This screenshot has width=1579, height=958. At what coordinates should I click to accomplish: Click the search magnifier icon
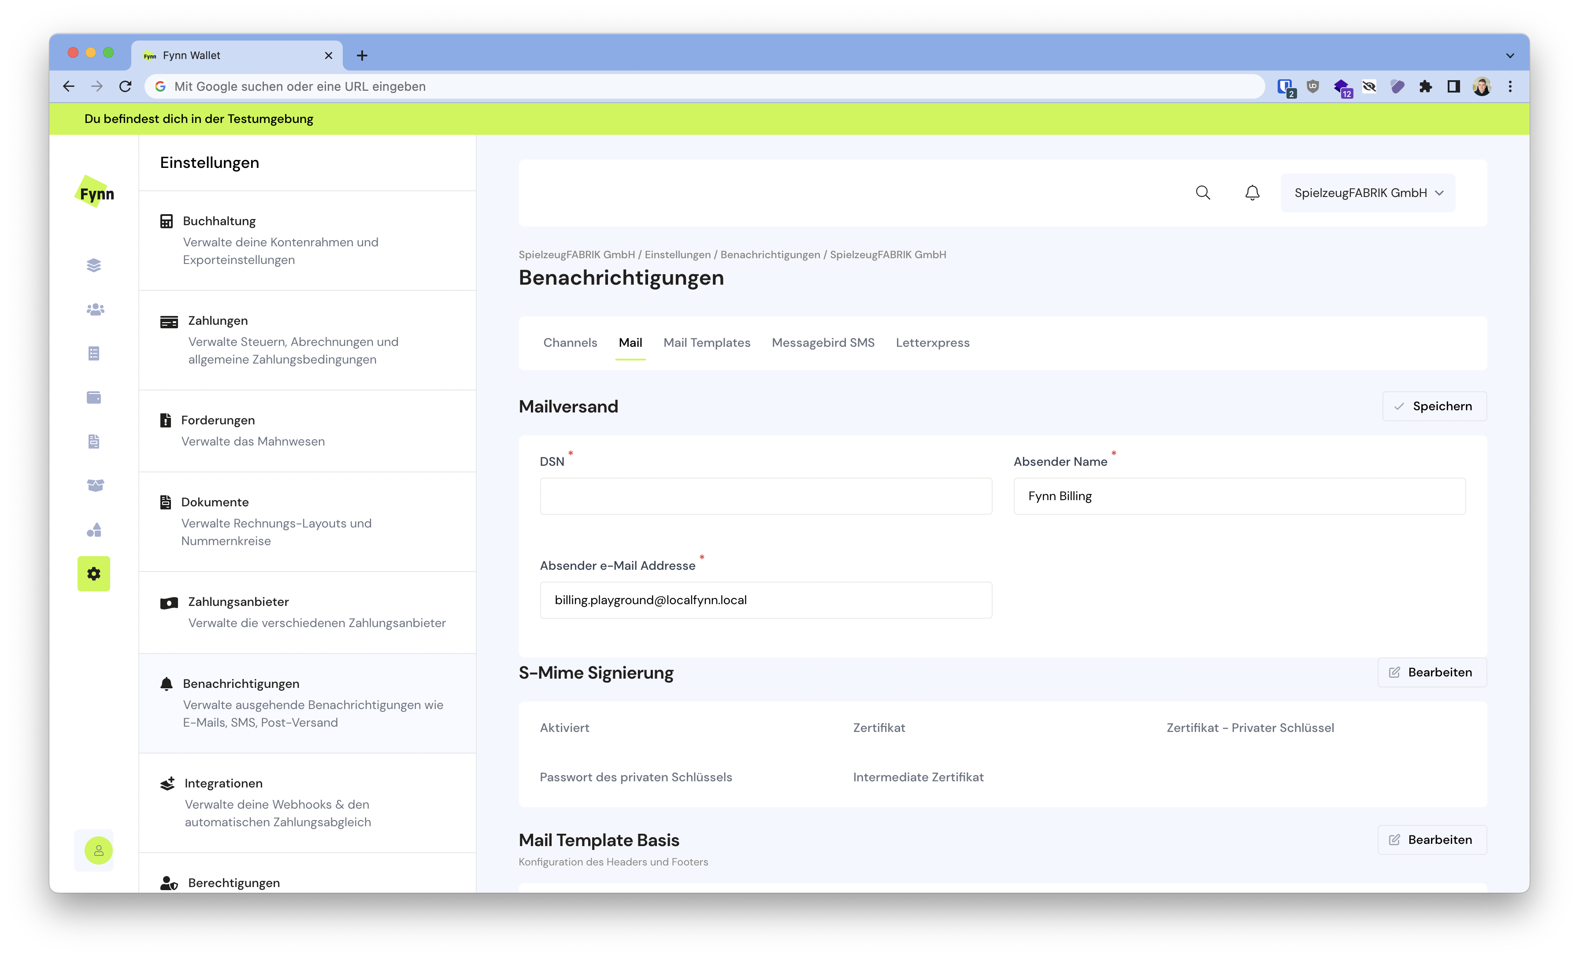point(1203,193)
